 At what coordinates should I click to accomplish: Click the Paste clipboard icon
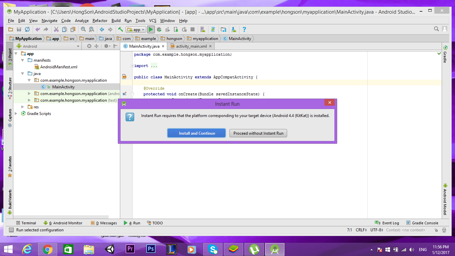pyautogui.click(x=73, y=29)
